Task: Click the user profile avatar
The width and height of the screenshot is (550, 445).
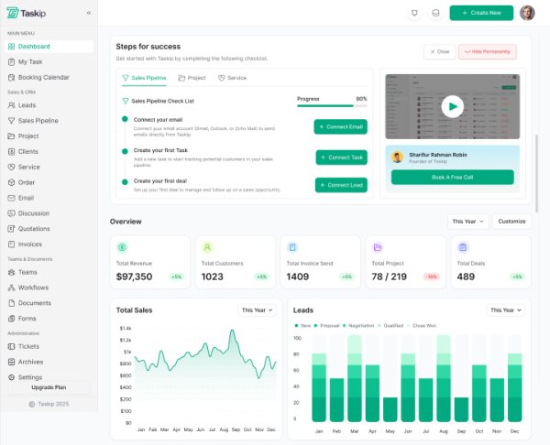Action: pyautogui.click(x=527, y=13)
